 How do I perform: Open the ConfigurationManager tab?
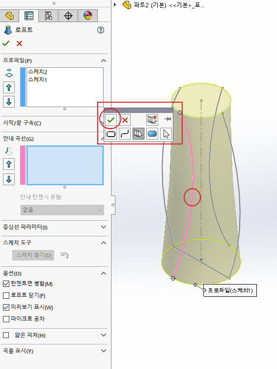point(49,16)
